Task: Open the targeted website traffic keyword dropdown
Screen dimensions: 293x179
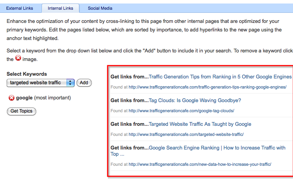Action: tap(40, 83)
